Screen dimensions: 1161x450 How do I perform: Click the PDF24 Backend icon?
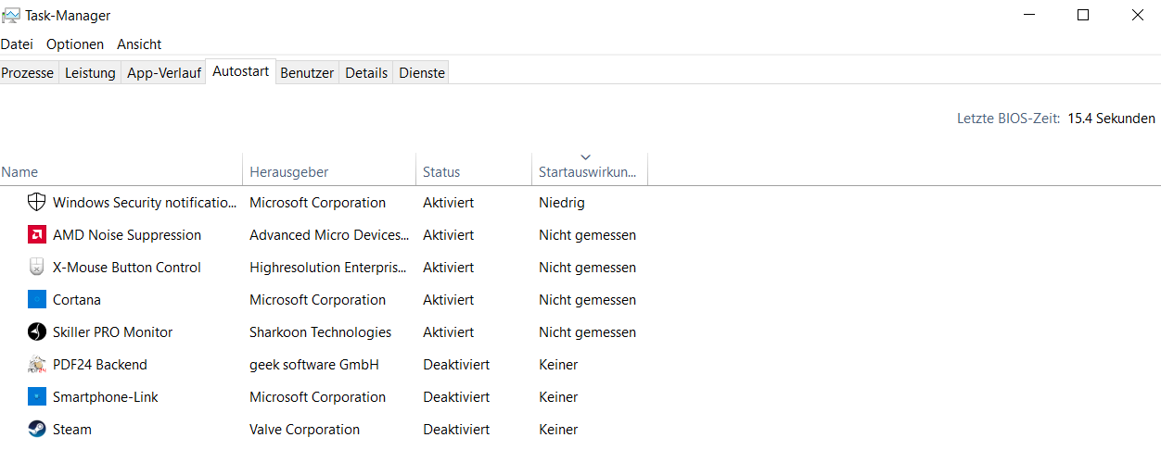pyautogui.click(x=37, y=365)
